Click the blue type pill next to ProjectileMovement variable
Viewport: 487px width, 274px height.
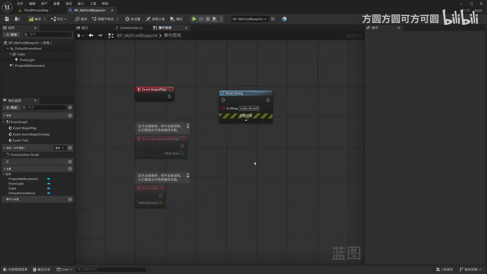49,179
